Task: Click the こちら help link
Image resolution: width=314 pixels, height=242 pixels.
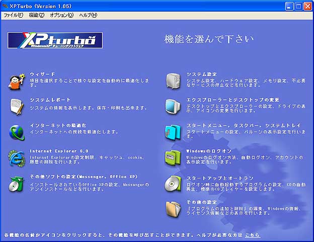Action: coord(253,235)
